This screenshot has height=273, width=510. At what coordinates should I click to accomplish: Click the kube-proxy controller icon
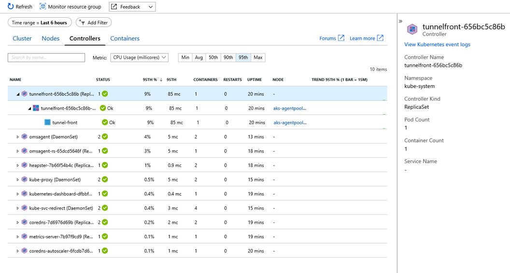[25, 179]
